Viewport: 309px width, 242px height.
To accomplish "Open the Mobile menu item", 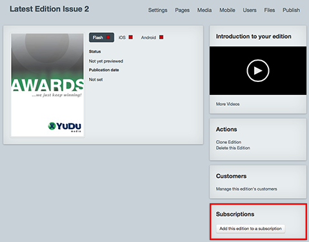I will click(227, 10).
